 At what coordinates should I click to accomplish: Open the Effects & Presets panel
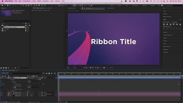pos(167,17)
